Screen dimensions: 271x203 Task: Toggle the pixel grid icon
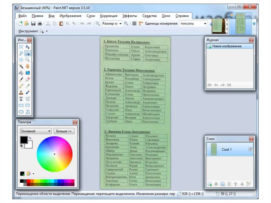click(x=134, y=24)
